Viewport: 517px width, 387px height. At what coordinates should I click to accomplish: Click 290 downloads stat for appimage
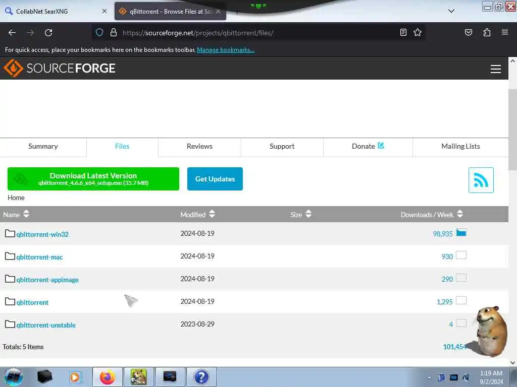(447, 279)
